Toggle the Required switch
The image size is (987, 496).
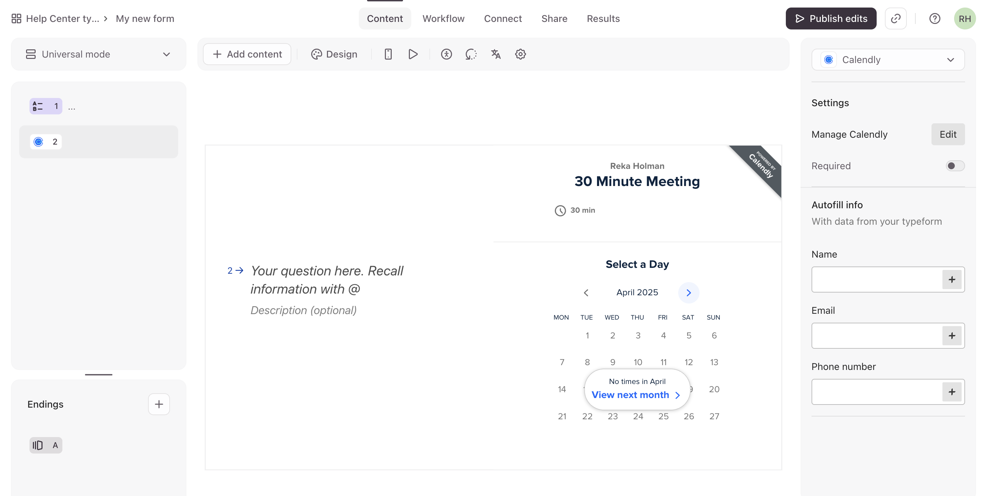(955, 166)
